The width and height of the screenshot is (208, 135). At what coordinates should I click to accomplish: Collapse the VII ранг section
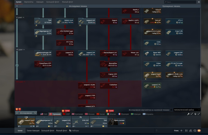pyautogui.click(x=20, y=50)
